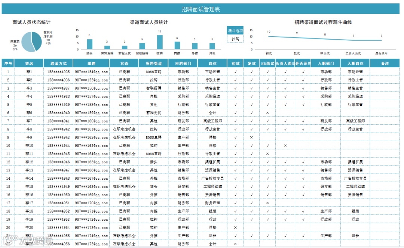404x248 pixels.
Task: Click the × mark in 负责人面试 for 李10
Action: point(285,146)
